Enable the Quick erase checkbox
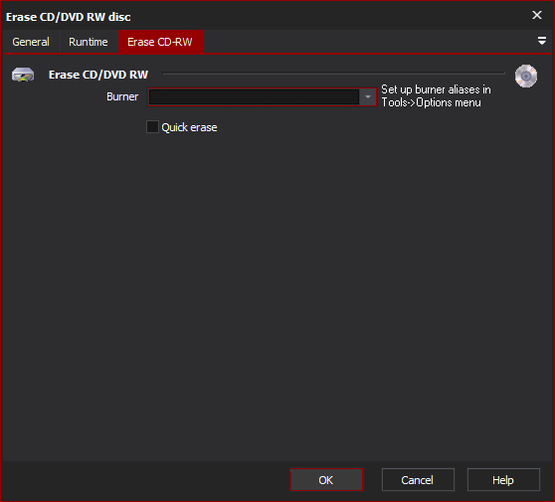Screen dimensions: 555x502 tap(152, 126)
